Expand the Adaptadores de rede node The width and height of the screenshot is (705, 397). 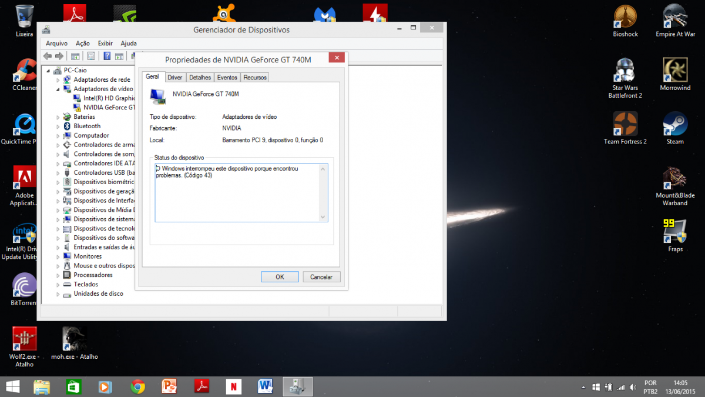(58, 79)
